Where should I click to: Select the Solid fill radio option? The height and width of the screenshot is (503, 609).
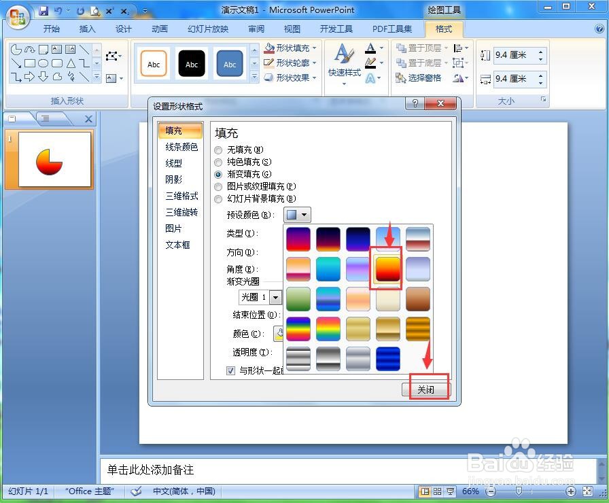click(218, 162)
